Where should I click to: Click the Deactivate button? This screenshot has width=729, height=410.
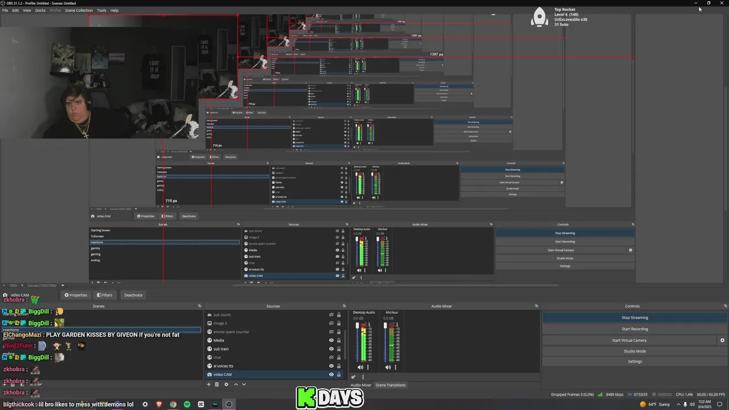click(x=133, y=295)
